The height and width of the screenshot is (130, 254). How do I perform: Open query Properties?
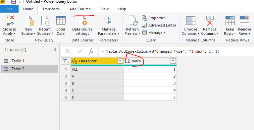tap(154, 18)
